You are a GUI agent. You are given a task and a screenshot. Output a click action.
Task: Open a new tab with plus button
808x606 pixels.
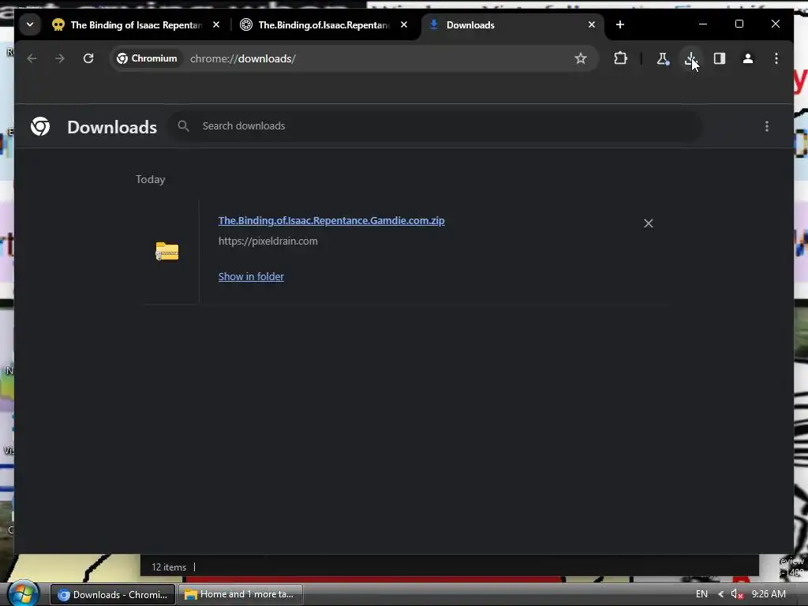[620, 24]
